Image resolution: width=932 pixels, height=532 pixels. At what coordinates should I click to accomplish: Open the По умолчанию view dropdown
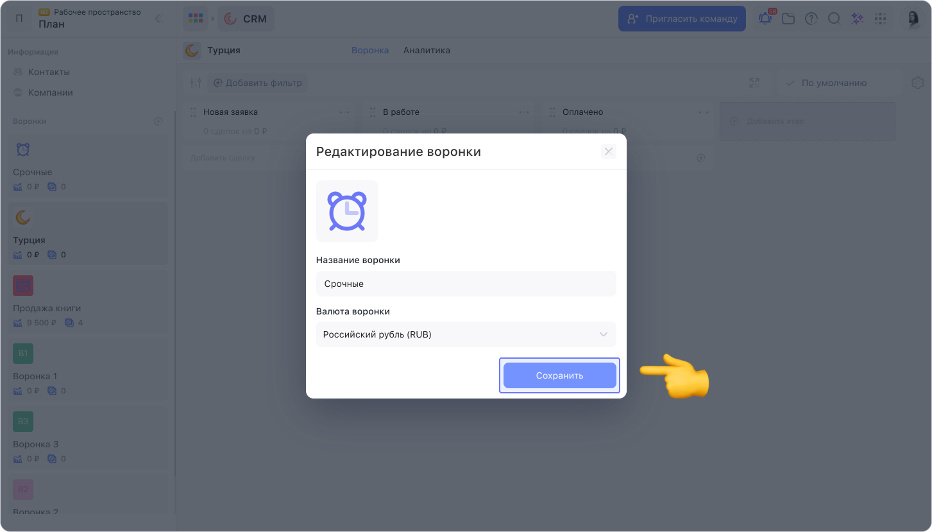tap(833, 83)
